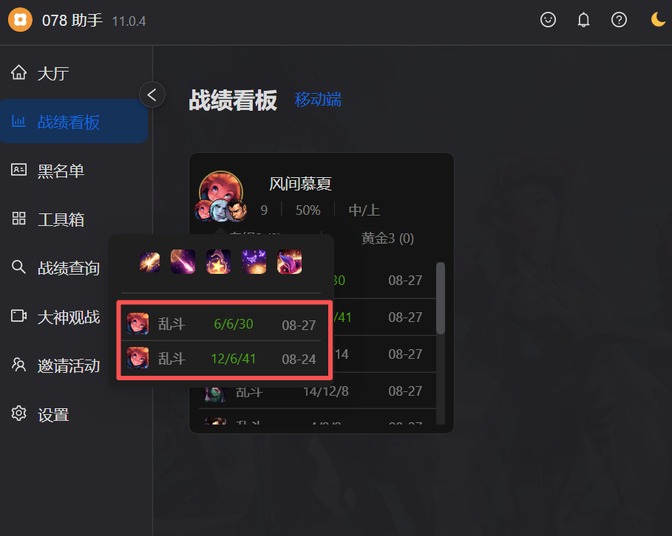
Task: Click the help question mark icon
Action: point(619,20)
